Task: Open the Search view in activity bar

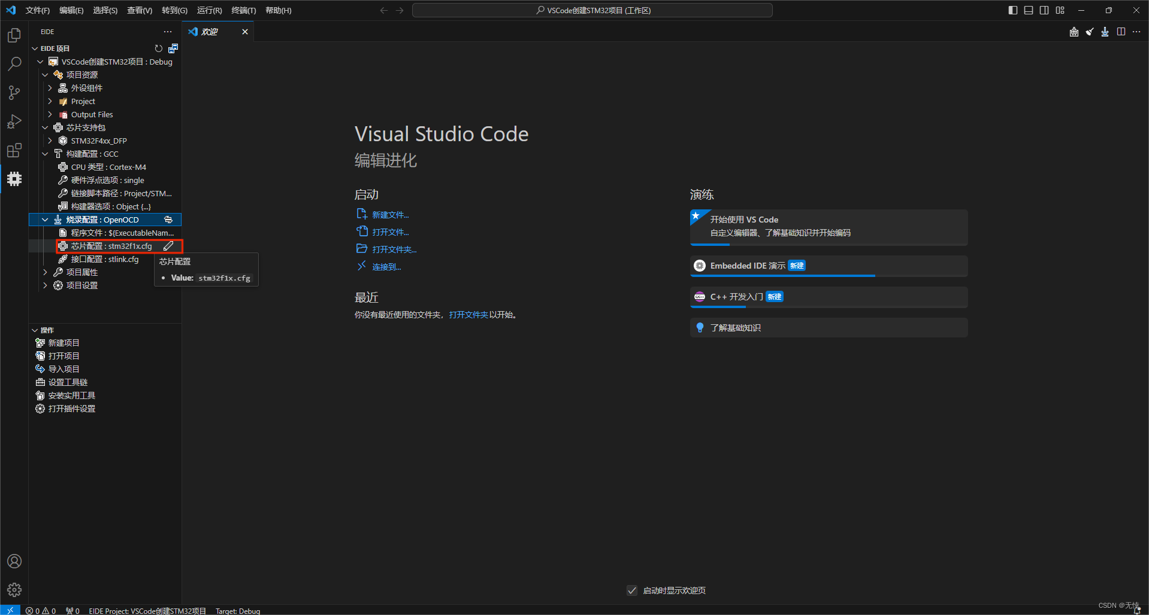Action: point(14,63)
